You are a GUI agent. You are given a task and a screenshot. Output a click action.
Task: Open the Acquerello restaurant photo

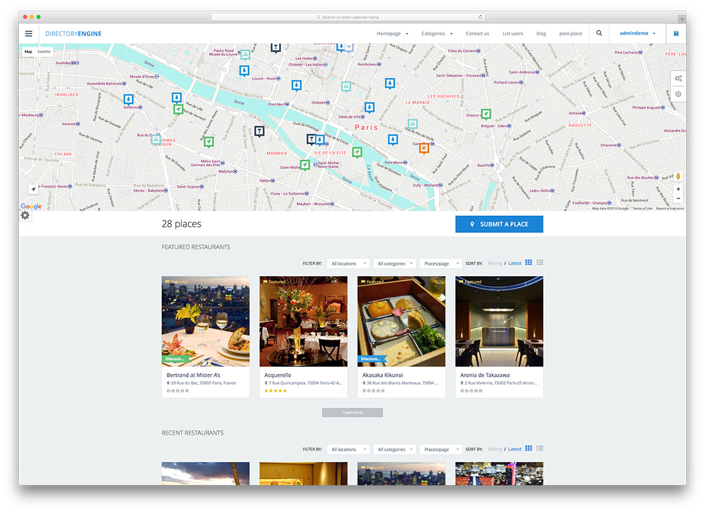click(x=303, y=322)
